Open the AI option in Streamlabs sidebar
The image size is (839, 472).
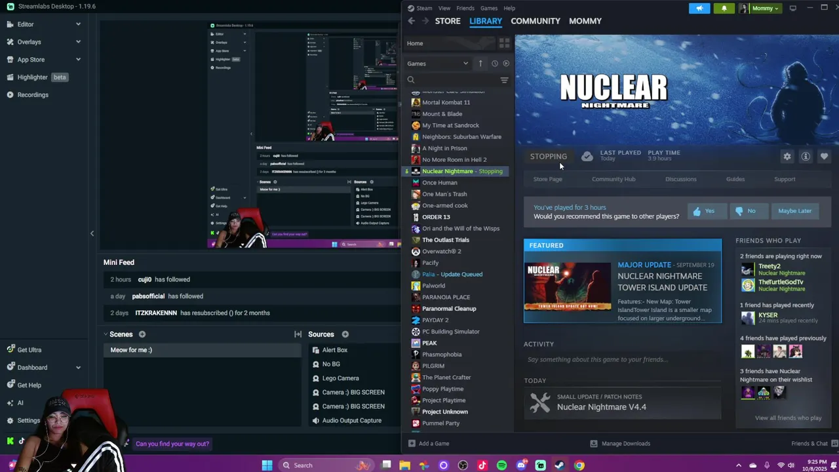[x=20, y=403]
